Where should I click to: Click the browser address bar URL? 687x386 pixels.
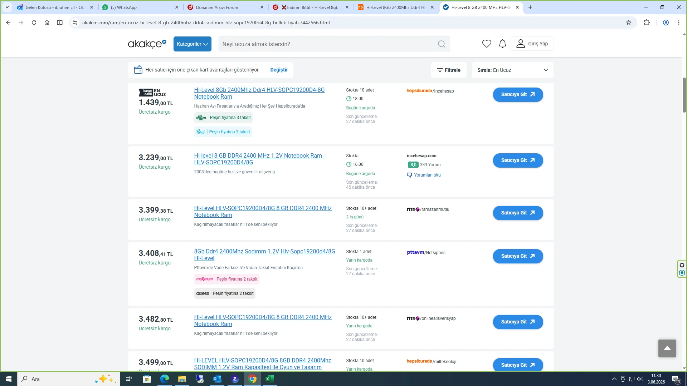206,23
